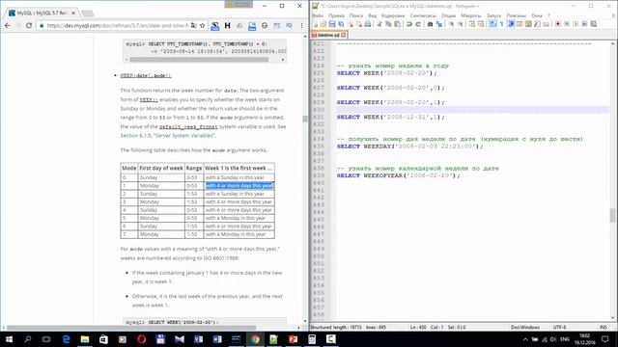Click Zoom Out icon in Notepad++
This screenshot has height=347, width=618.
[x=460, y=24]
